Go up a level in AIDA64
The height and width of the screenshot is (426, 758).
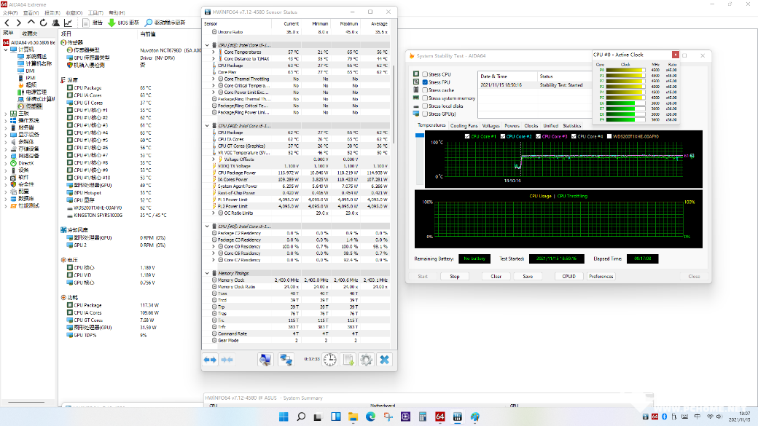pos(31,23)
